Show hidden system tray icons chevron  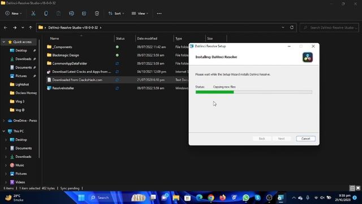tap(294, 198)
